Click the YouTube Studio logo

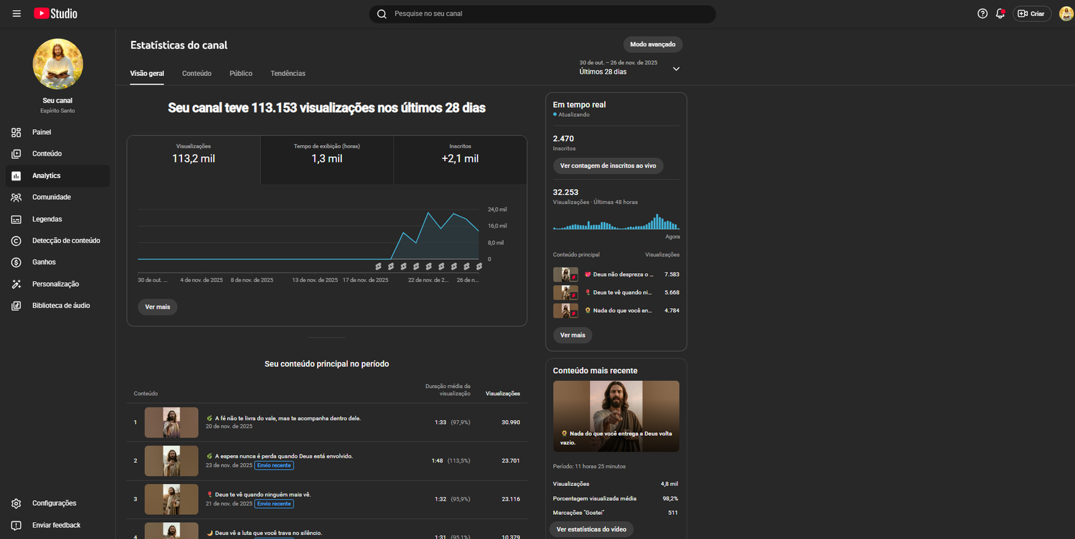(x=56, y=13)
